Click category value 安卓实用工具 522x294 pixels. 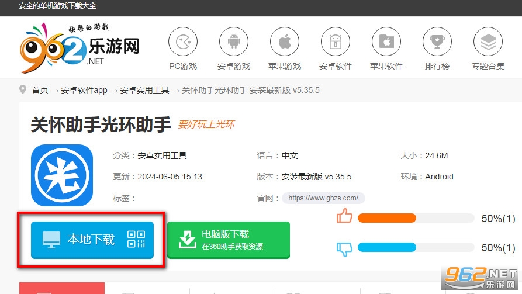pyautogui.click(x=162, y=155)
